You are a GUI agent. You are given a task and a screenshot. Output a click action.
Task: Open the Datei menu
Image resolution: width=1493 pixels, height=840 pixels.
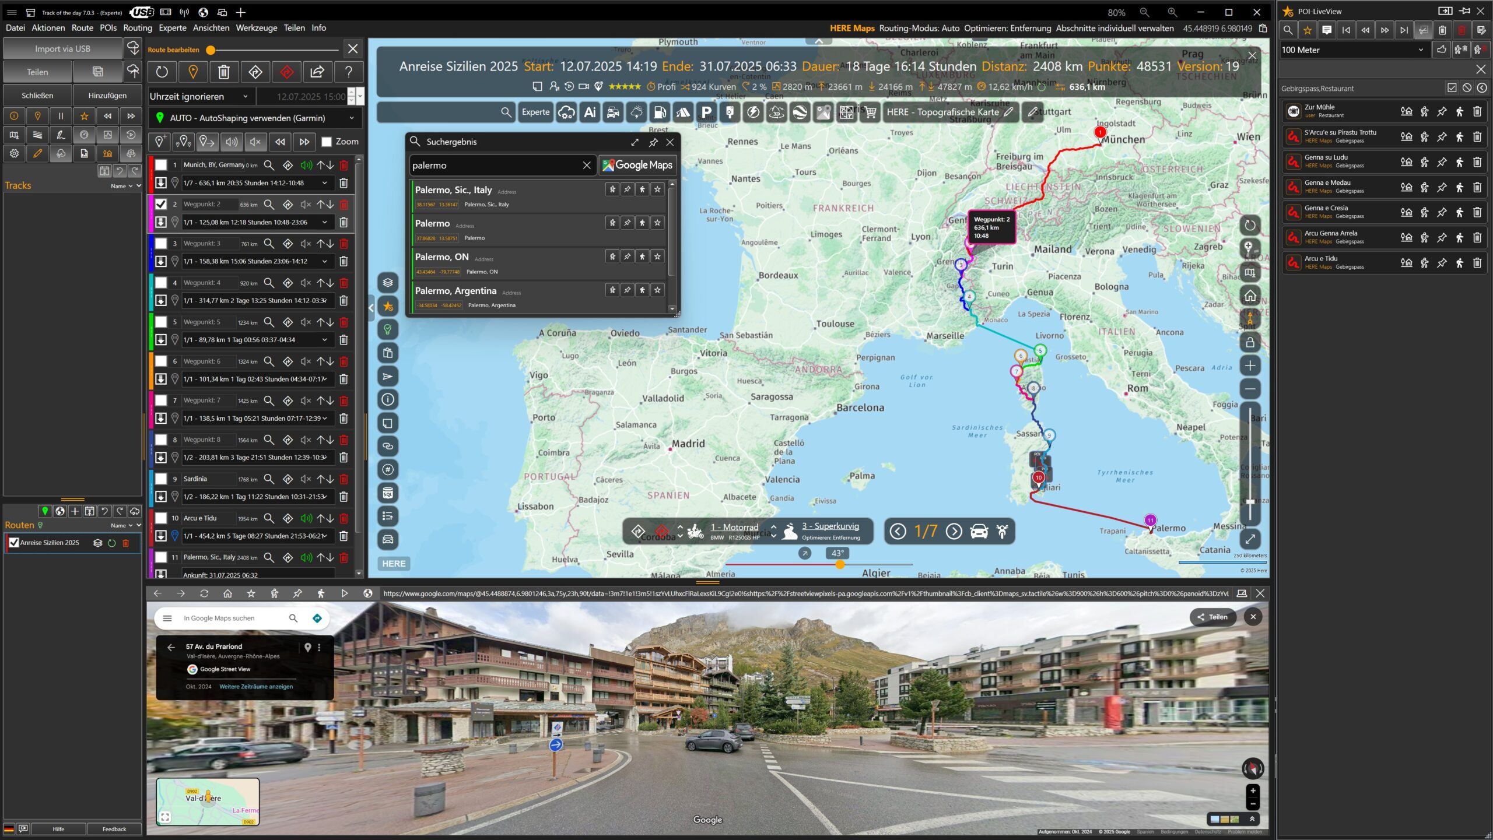(x=15, y=28)
